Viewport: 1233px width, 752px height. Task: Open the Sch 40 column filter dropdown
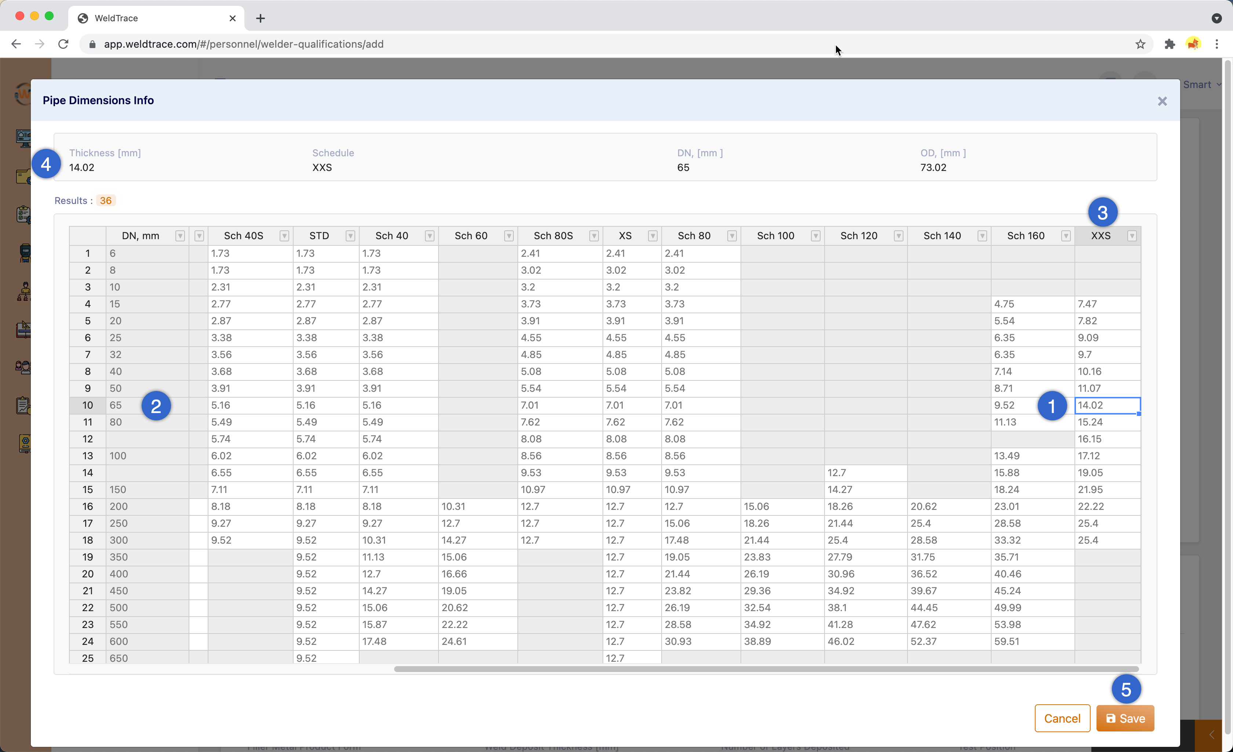coord(429,236)
